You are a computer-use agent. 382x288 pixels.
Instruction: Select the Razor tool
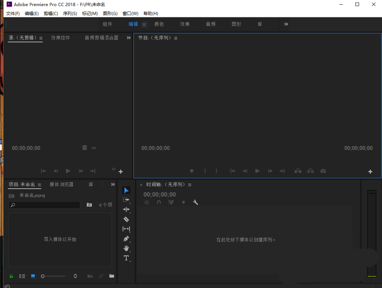[x=126, y=219]
